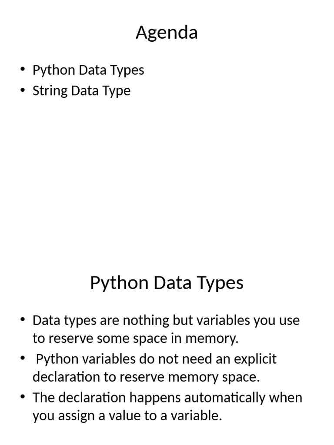The height and width of the screenshot is (445, 334).
Task: Click the "Agenda" slide title
Action: coord(167,33)
